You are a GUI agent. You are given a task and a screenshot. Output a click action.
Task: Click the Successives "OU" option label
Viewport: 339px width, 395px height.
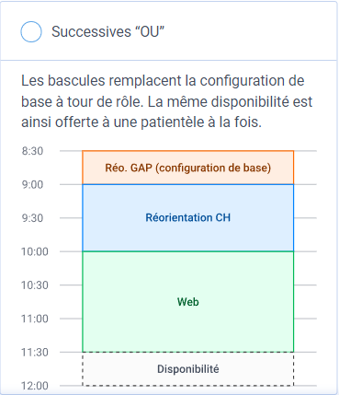pos(107,31)
